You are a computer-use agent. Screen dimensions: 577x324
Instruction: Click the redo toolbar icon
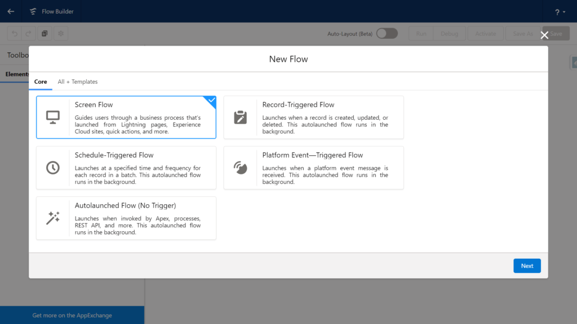pos(28,33)
